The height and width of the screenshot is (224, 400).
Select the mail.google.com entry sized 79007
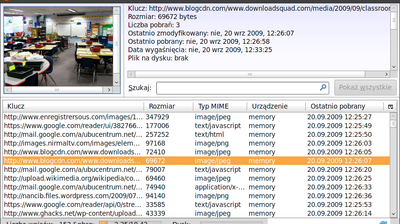pyautogui.click(x=196, y=169)
